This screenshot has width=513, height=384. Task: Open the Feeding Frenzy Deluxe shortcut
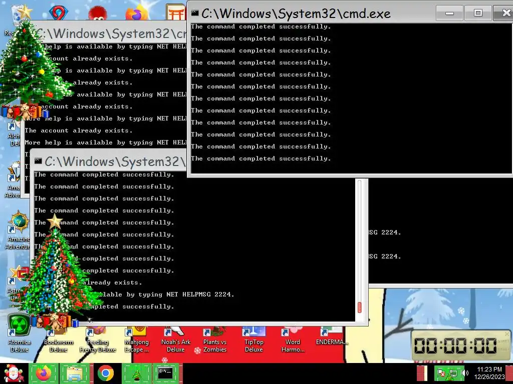98,340
